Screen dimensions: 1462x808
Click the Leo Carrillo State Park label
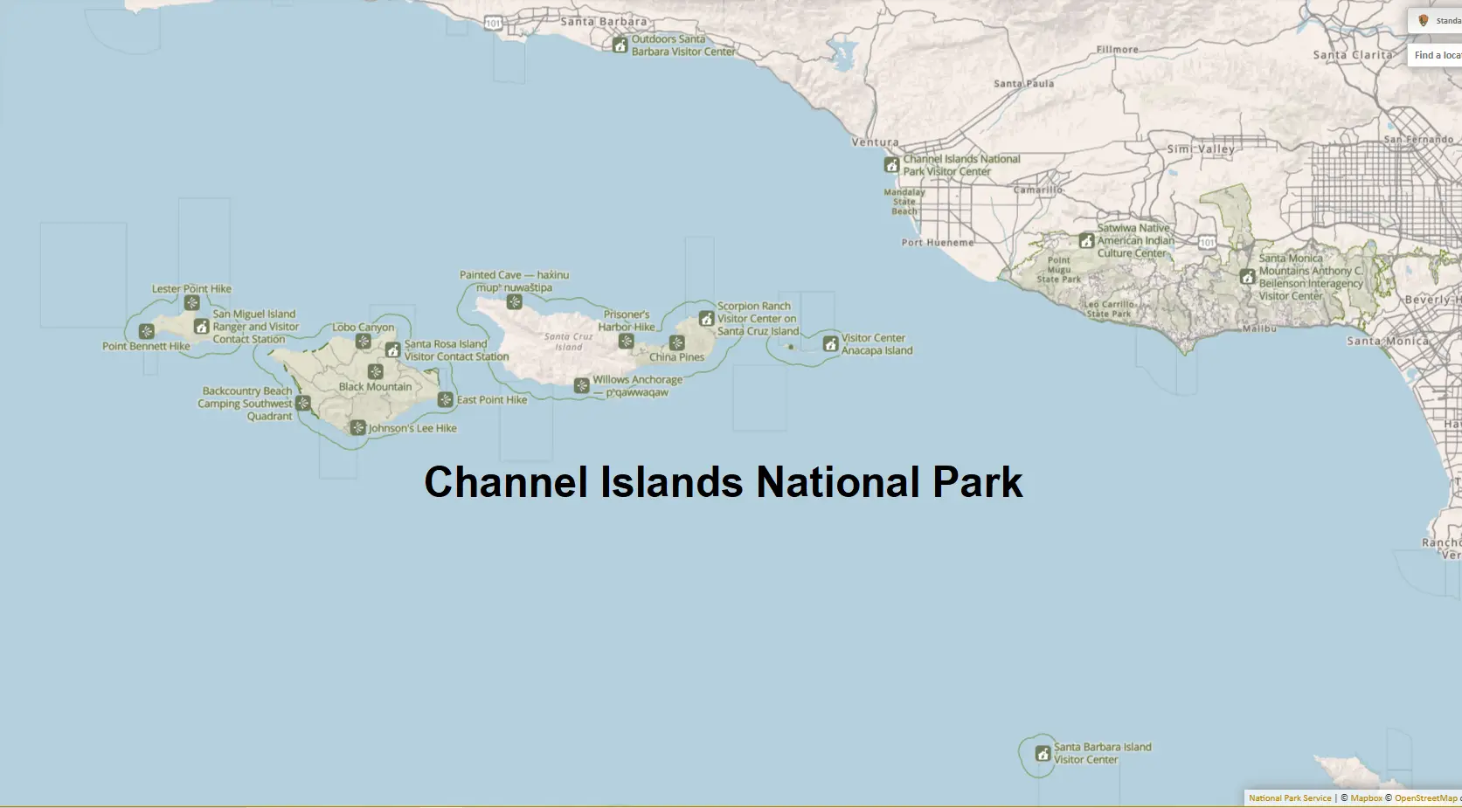pyautogui.click(x=1109, y=309)
